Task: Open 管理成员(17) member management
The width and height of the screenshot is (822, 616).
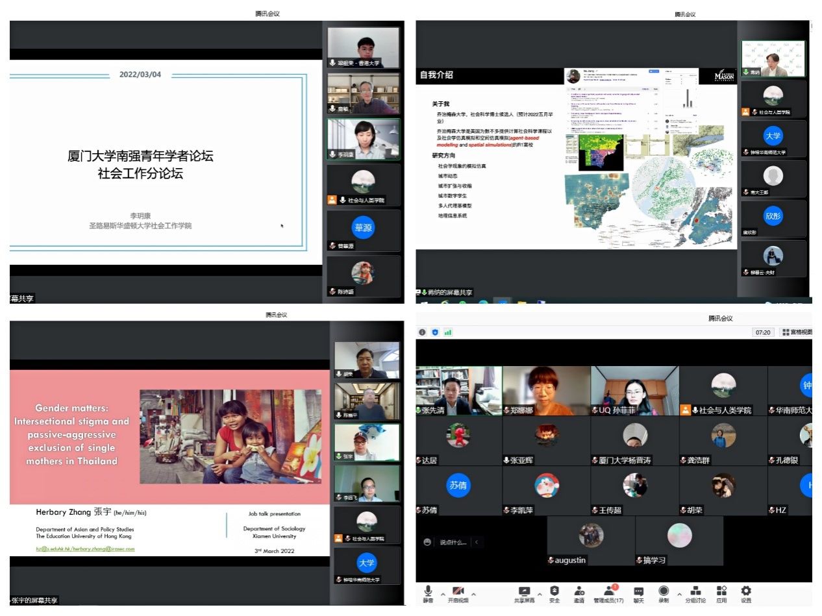Action: (610, 592)
